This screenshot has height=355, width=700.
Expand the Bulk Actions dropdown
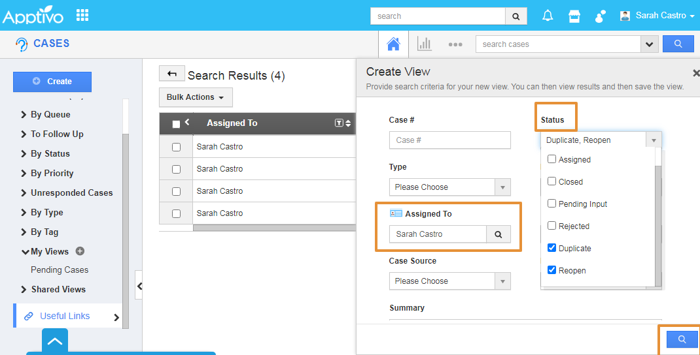[x=195, y=97]
